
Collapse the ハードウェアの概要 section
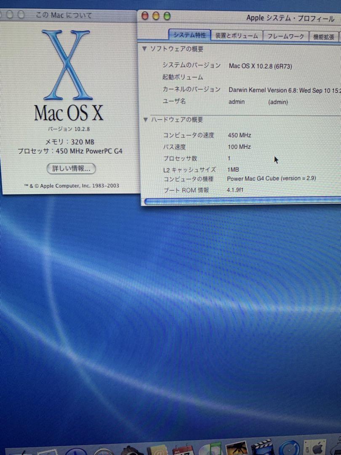146,119
